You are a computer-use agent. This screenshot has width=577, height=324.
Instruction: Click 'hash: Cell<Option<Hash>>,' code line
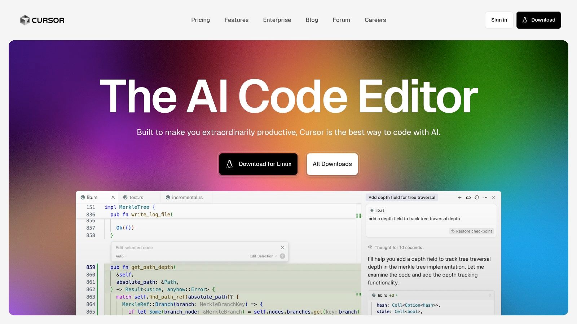coord(409,305)
